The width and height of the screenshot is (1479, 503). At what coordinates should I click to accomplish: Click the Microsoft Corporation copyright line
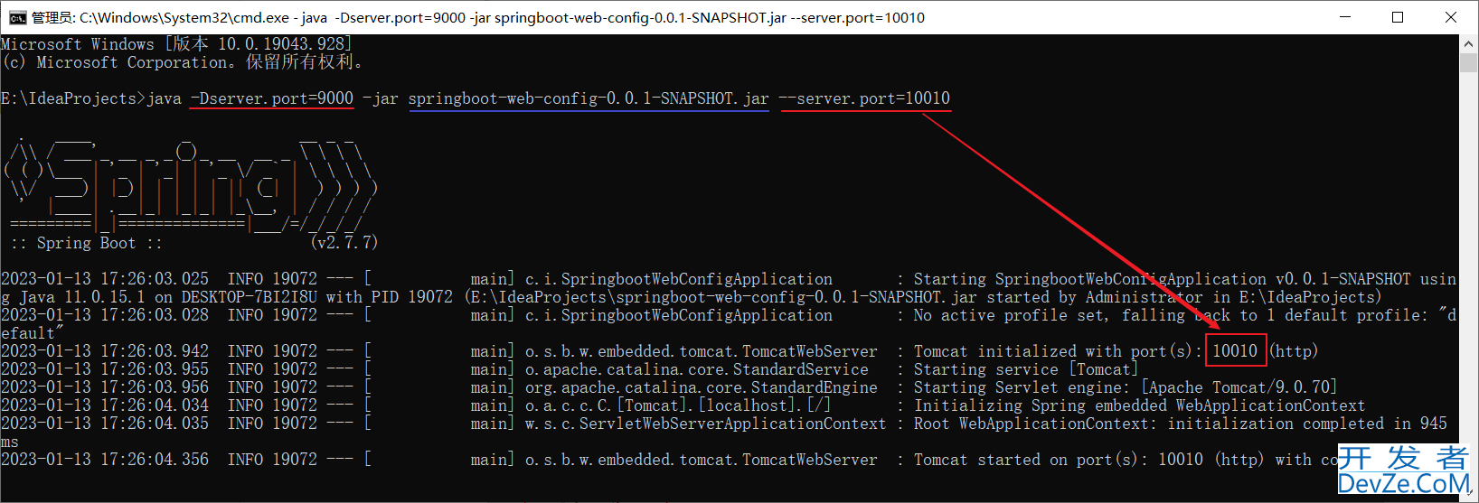[182, 62]
